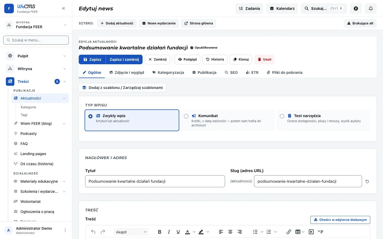
Task: Expand the Witryna menu section
Action: tap(36, 69)
